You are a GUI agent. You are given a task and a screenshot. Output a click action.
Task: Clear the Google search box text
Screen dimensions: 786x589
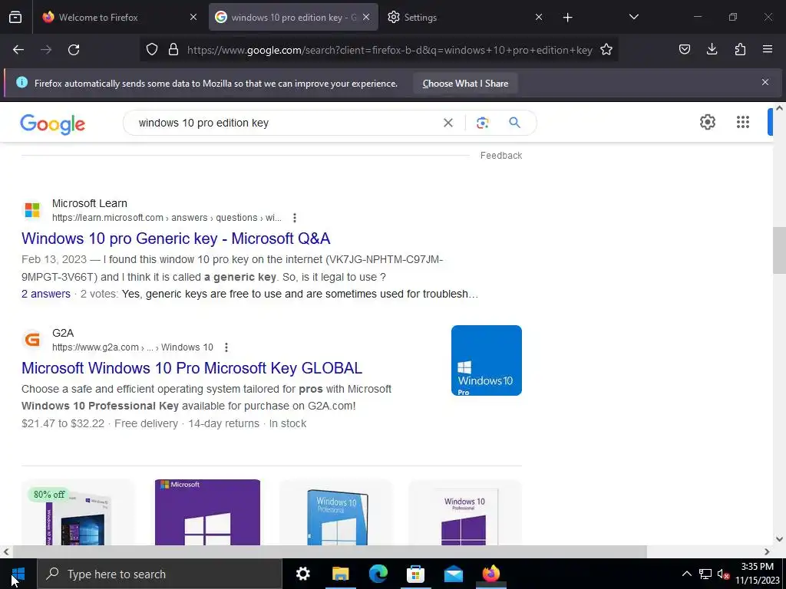coord(448,123)
